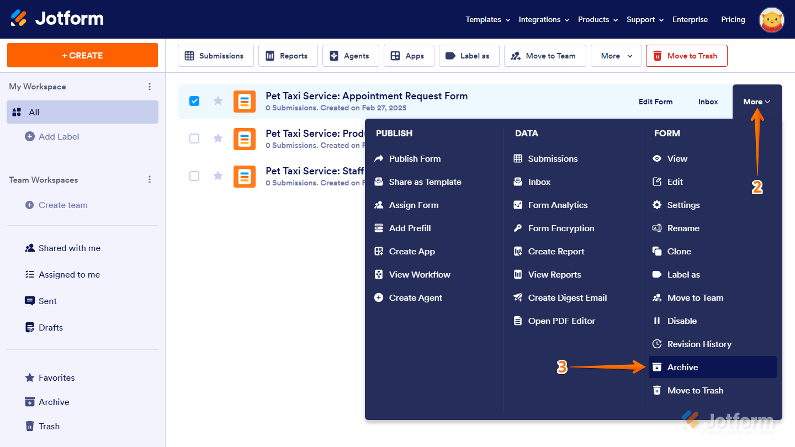Click Team Workspaces three-dot options icon

pos(150,180)
